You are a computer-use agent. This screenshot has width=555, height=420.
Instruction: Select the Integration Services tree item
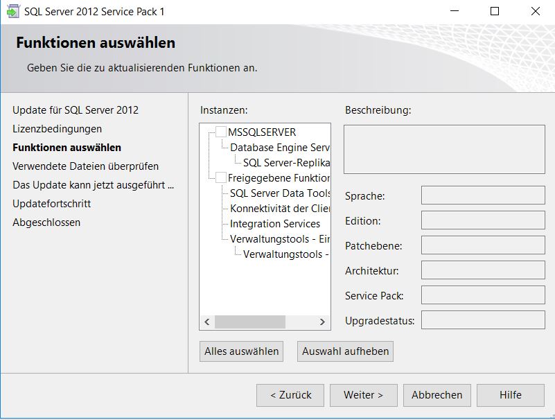point(275,223)
